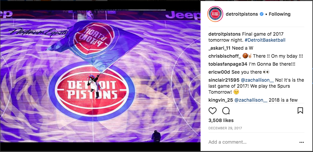Toggle the Following status button

coord(280,14)
